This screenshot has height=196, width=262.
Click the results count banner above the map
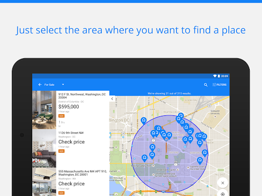[169, 93]
